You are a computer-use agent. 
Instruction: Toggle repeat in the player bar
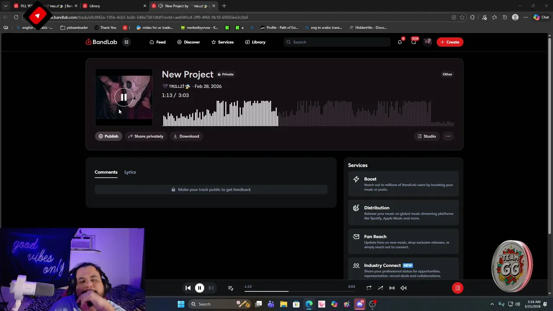coord(369,288)
